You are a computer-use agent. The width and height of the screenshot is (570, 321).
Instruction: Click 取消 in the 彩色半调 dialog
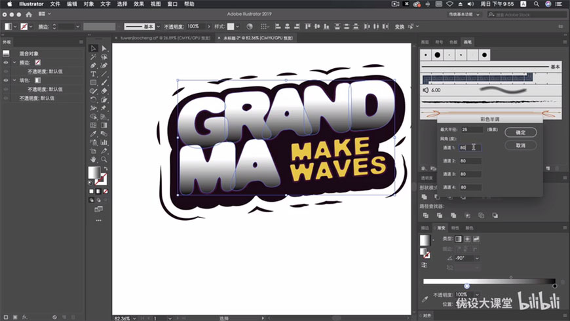(520, 145)
